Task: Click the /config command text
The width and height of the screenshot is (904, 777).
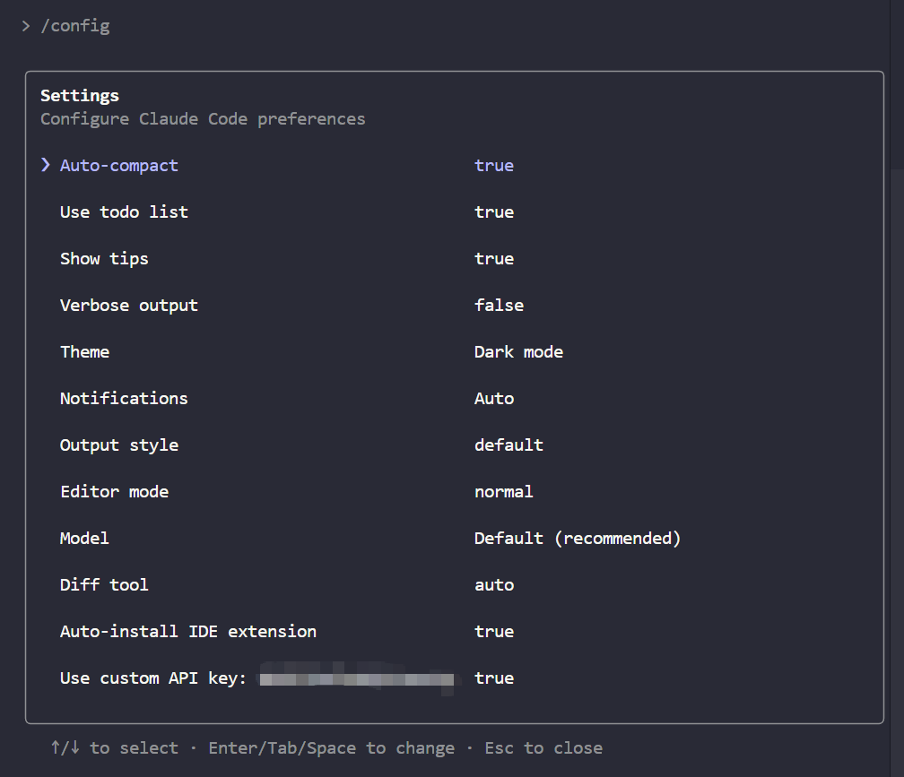Action: 75,27
